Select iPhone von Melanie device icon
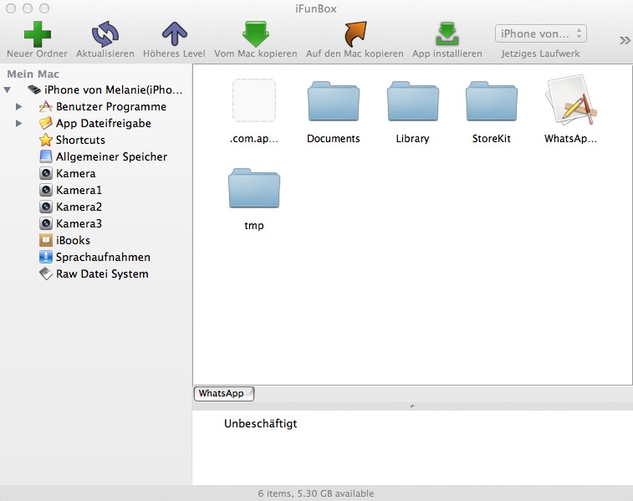This screenshot has height=501, width=633. [34, 89]
